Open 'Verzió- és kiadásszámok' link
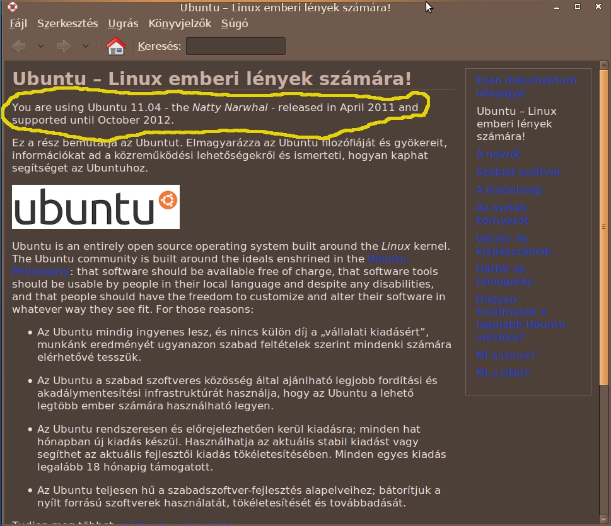Screen dimensions: 611x526 coord(514,245)
